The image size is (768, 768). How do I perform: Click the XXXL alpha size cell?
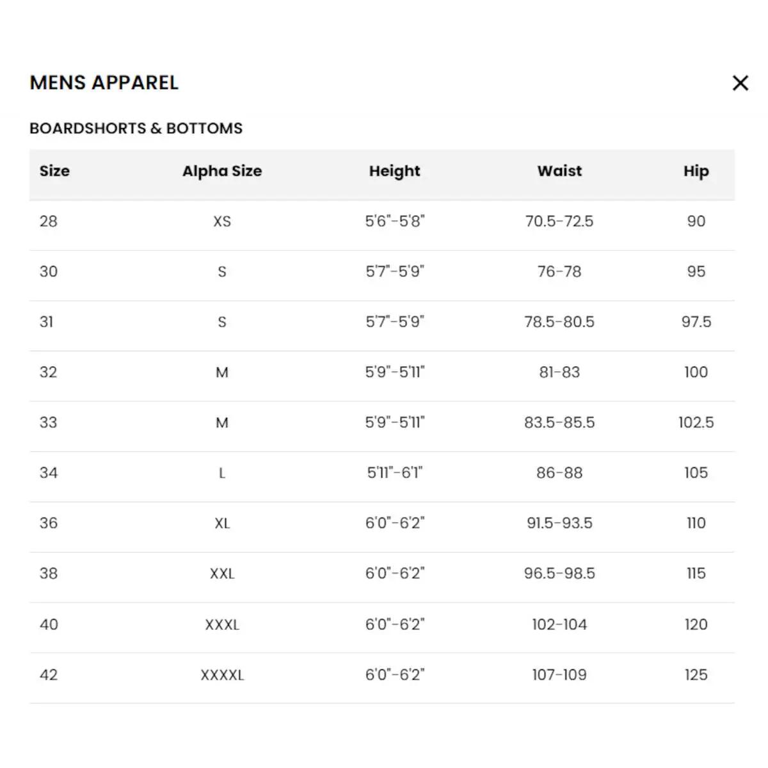(x=222, y=625)
